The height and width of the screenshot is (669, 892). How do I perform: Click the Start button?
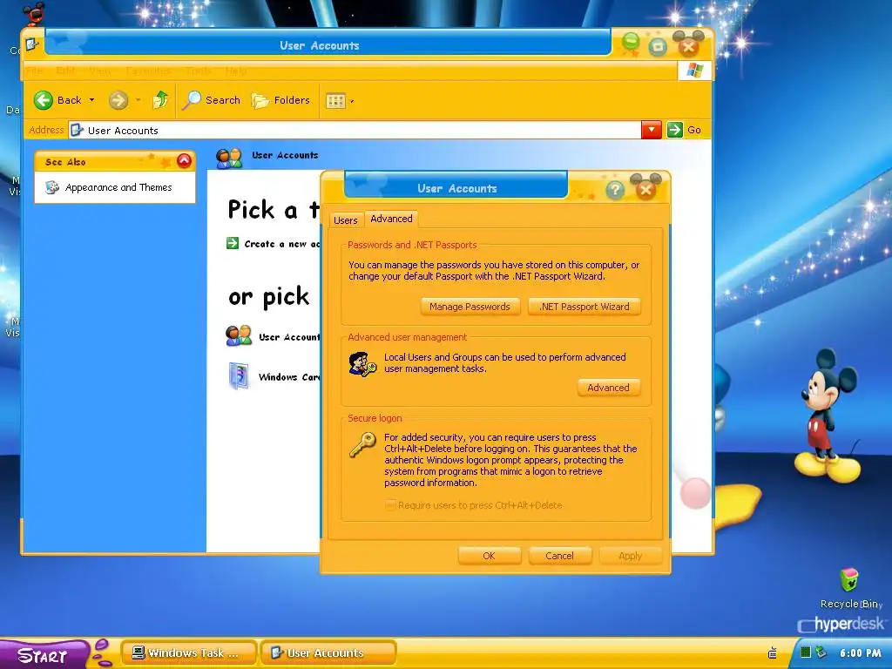44,654
